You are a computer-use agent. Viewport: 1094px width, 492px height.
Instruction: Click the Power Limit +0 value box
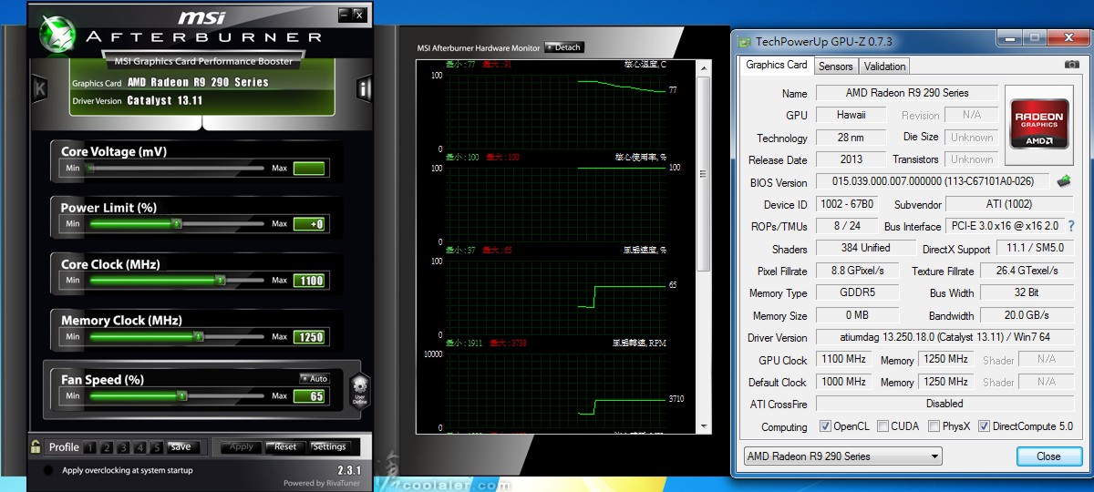pos(309,224)
